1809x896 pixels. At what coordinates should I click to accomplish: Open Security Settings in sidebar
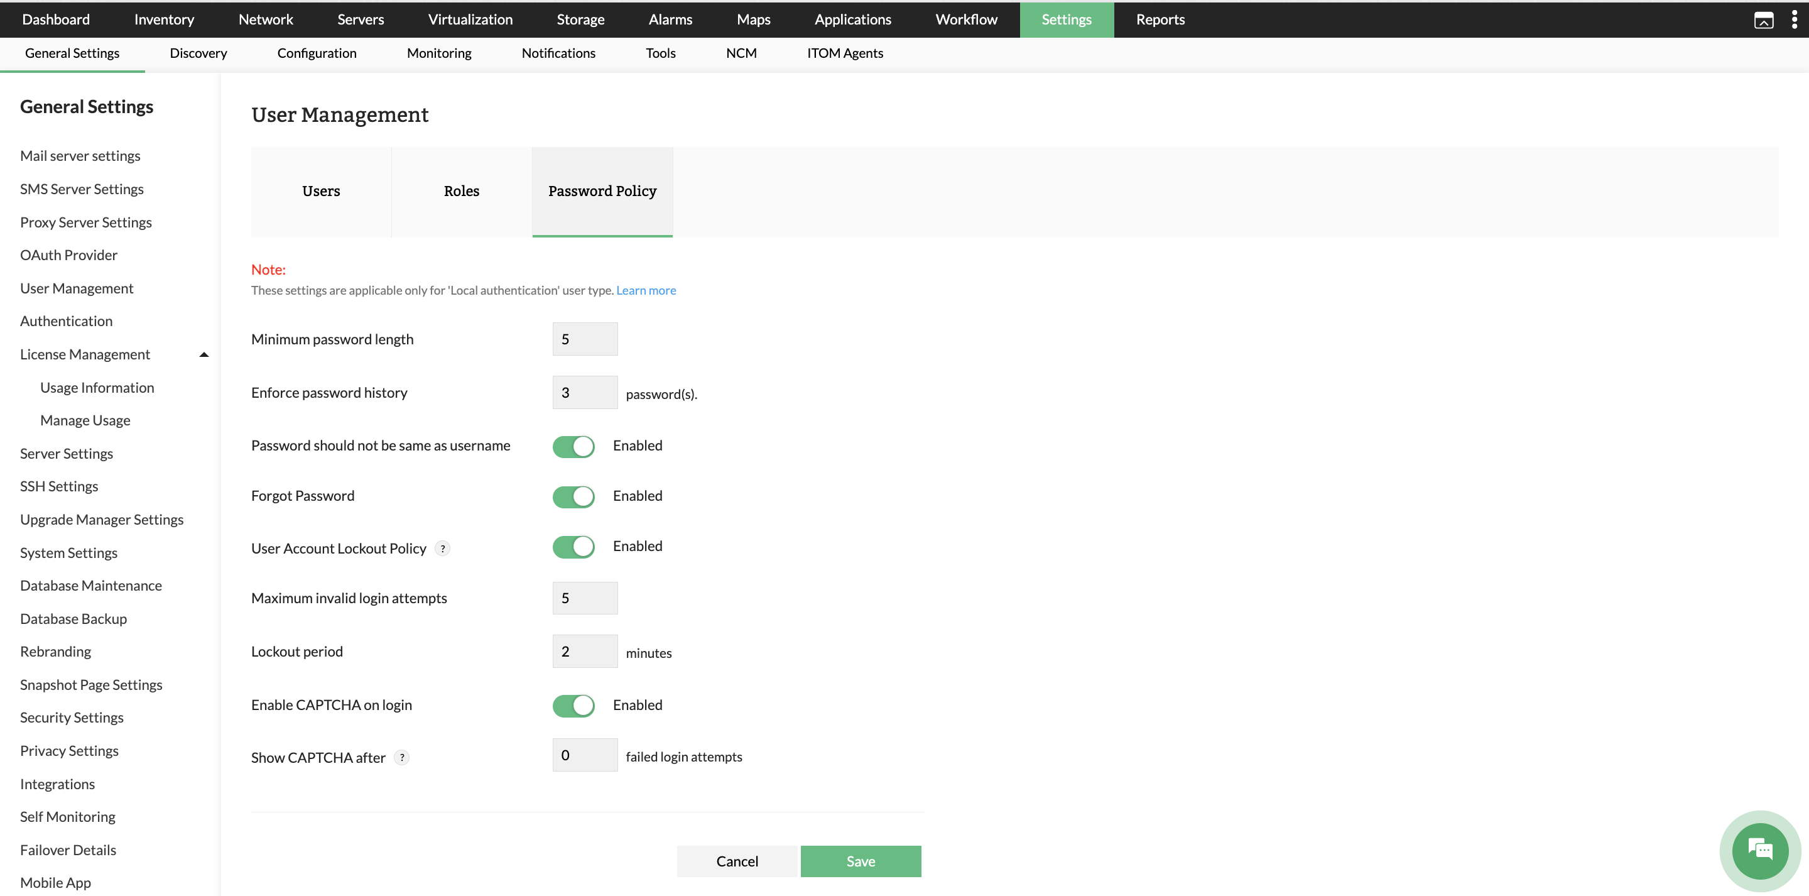pos(72,718)
